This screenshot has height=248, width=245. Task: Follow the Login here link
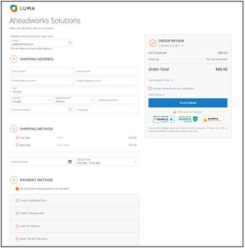click(46, 36)
